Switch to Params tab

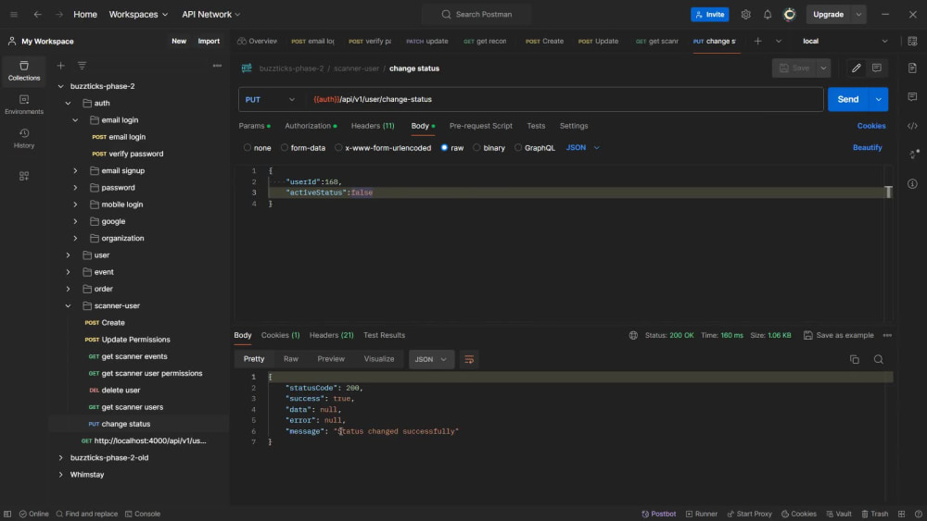point(254,126)
